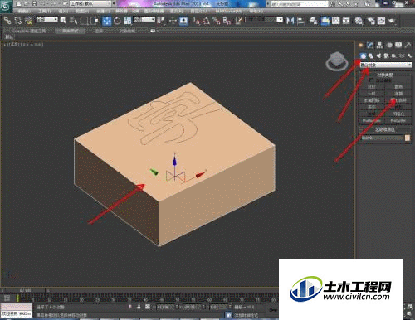Click the Select and Link tool
Screen dimensions: 415x320
point(7,21)
